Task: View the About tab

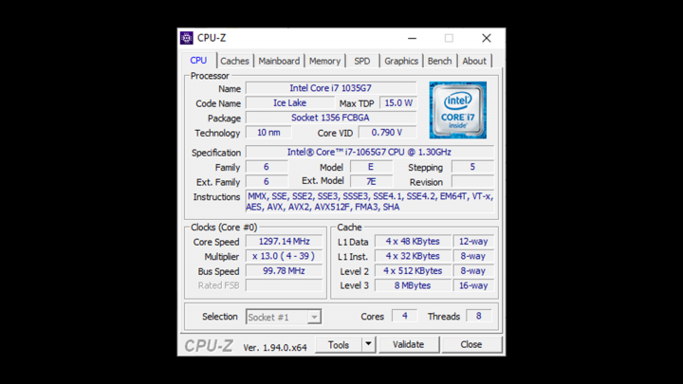Action: 474,61
